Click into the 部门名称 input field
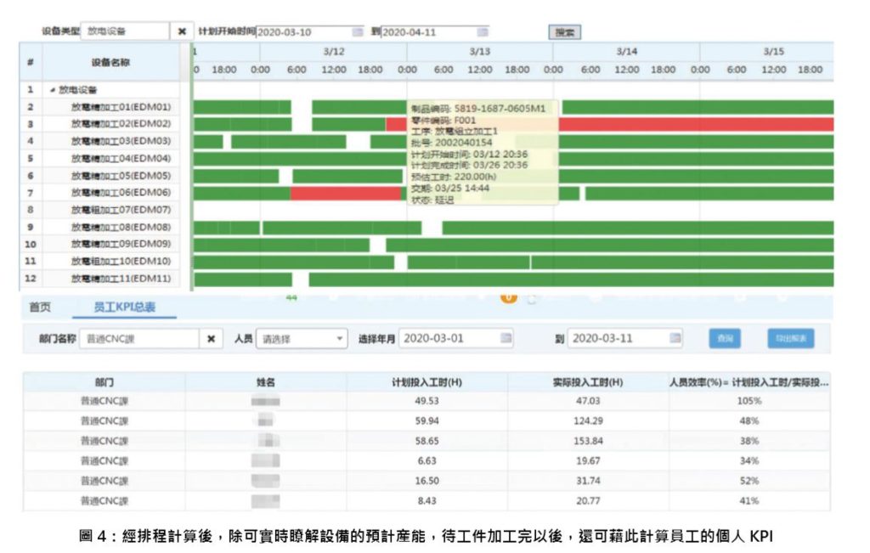The height and width of the screenshot is (553, 870). click(x=140, y=338)
